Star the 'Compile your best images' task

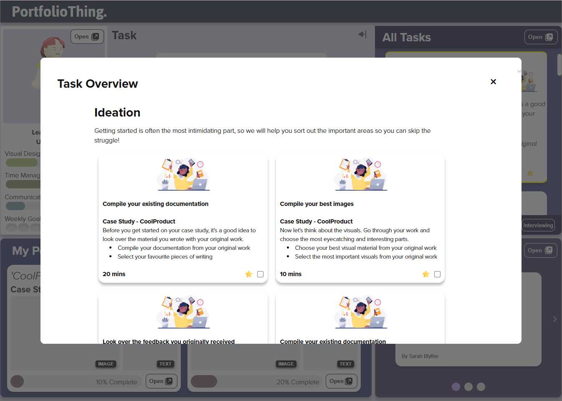425,274
